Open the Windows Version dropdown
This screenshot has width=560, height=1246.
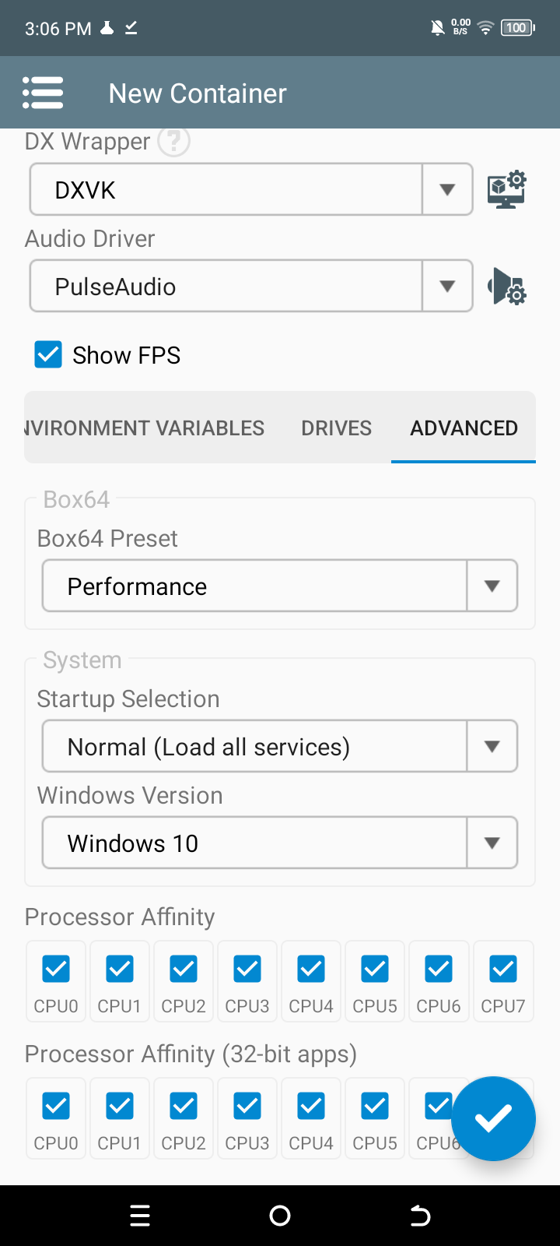(280, 843)
